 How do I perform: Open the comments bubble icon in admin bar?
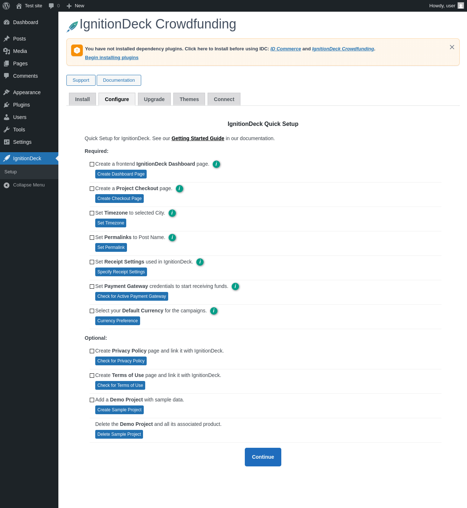[x=51, y=6]
